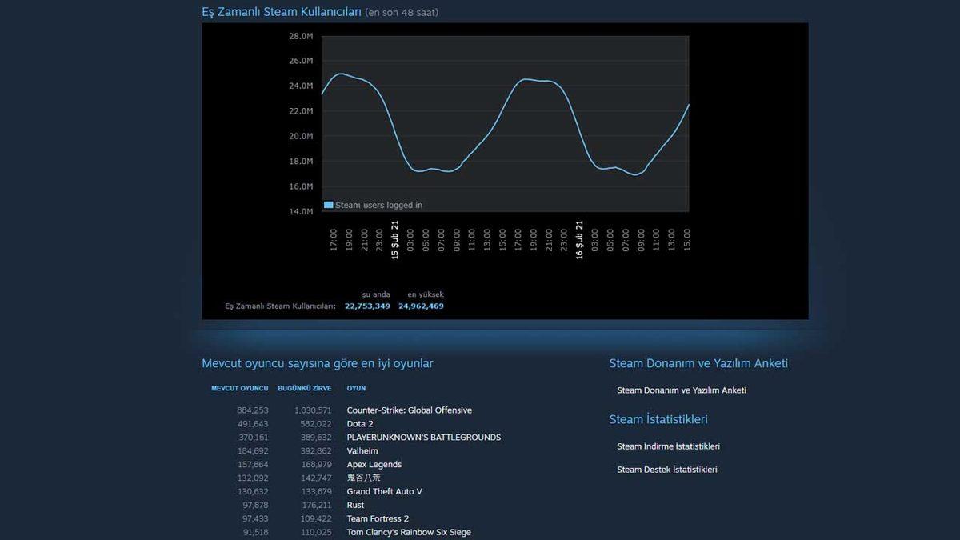Toggle the 'Steam users logged in' legend entry
The height and width of the screenshot is (540, 960).
[x=374, y=205]
